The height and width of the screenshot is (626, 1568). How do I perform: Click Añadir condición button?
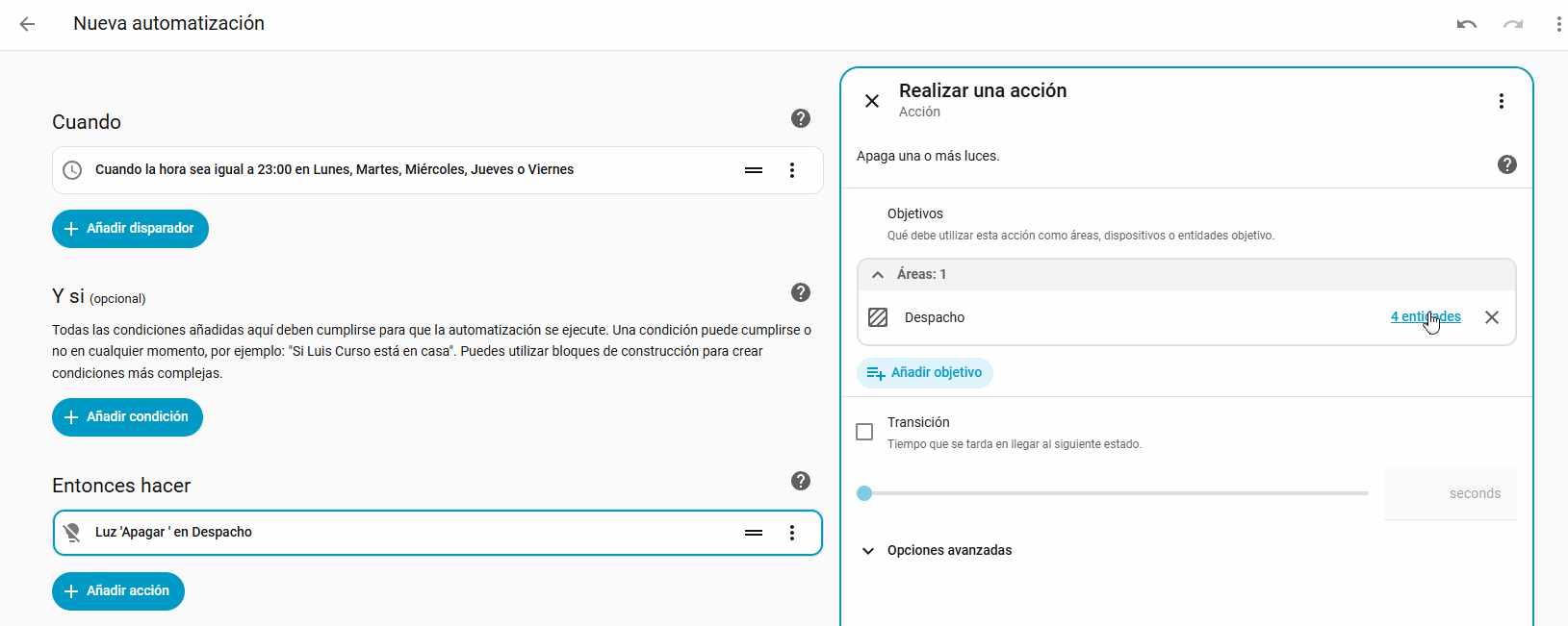tap(127, 417)
